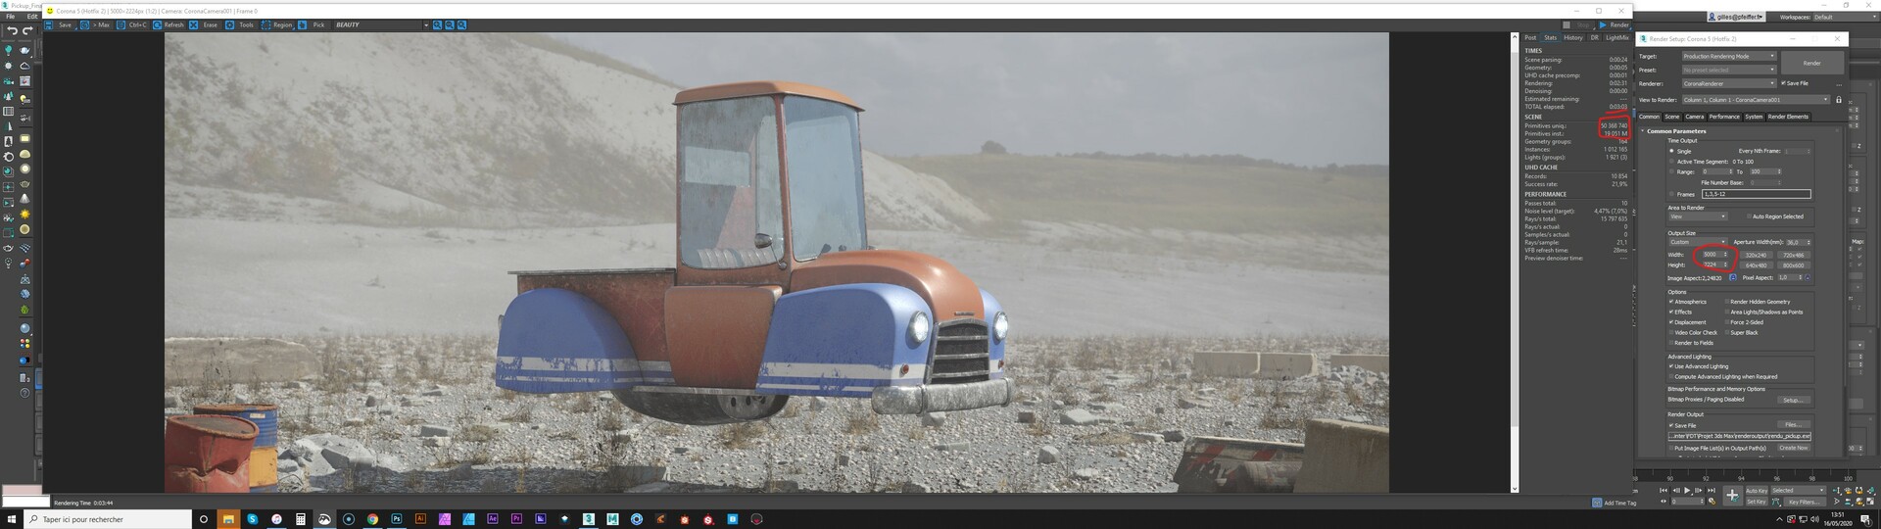Toggle the Atmospherics checkbox

(1671, 302)
